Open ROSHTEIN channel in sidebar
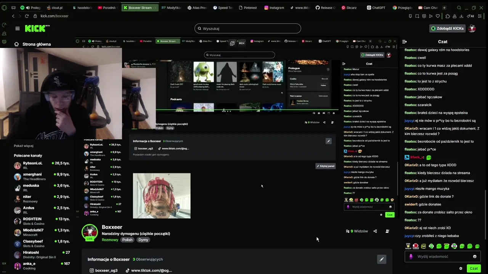Image resolution: width=488 pixels, height=274 pixels. [42, 221]
